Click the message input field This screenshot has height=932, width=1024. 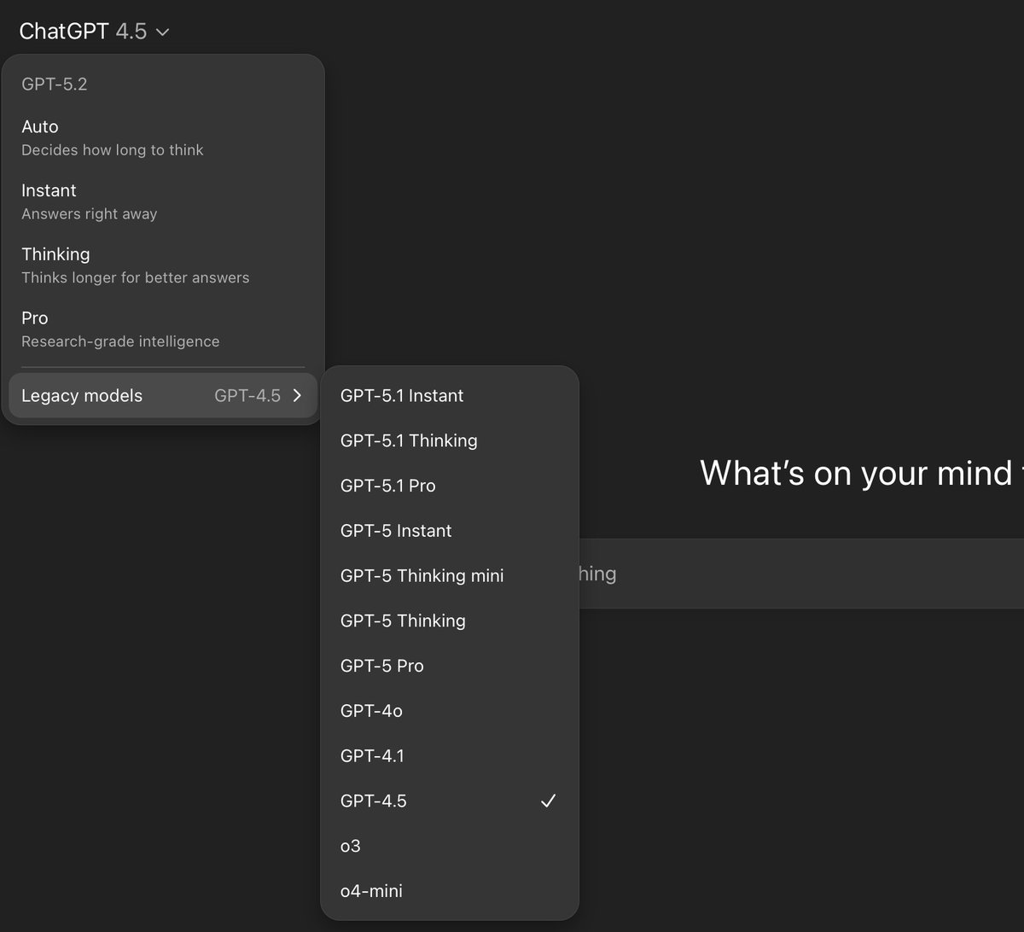[802, 574]
